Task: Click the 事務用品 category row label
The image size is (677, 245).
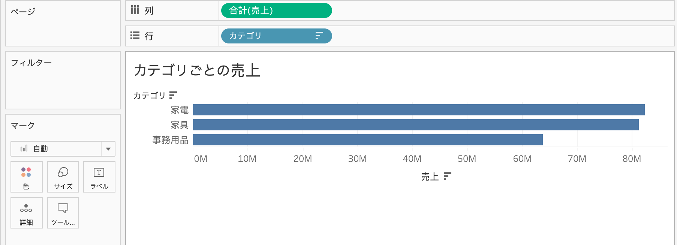Action: click(171, 140)
